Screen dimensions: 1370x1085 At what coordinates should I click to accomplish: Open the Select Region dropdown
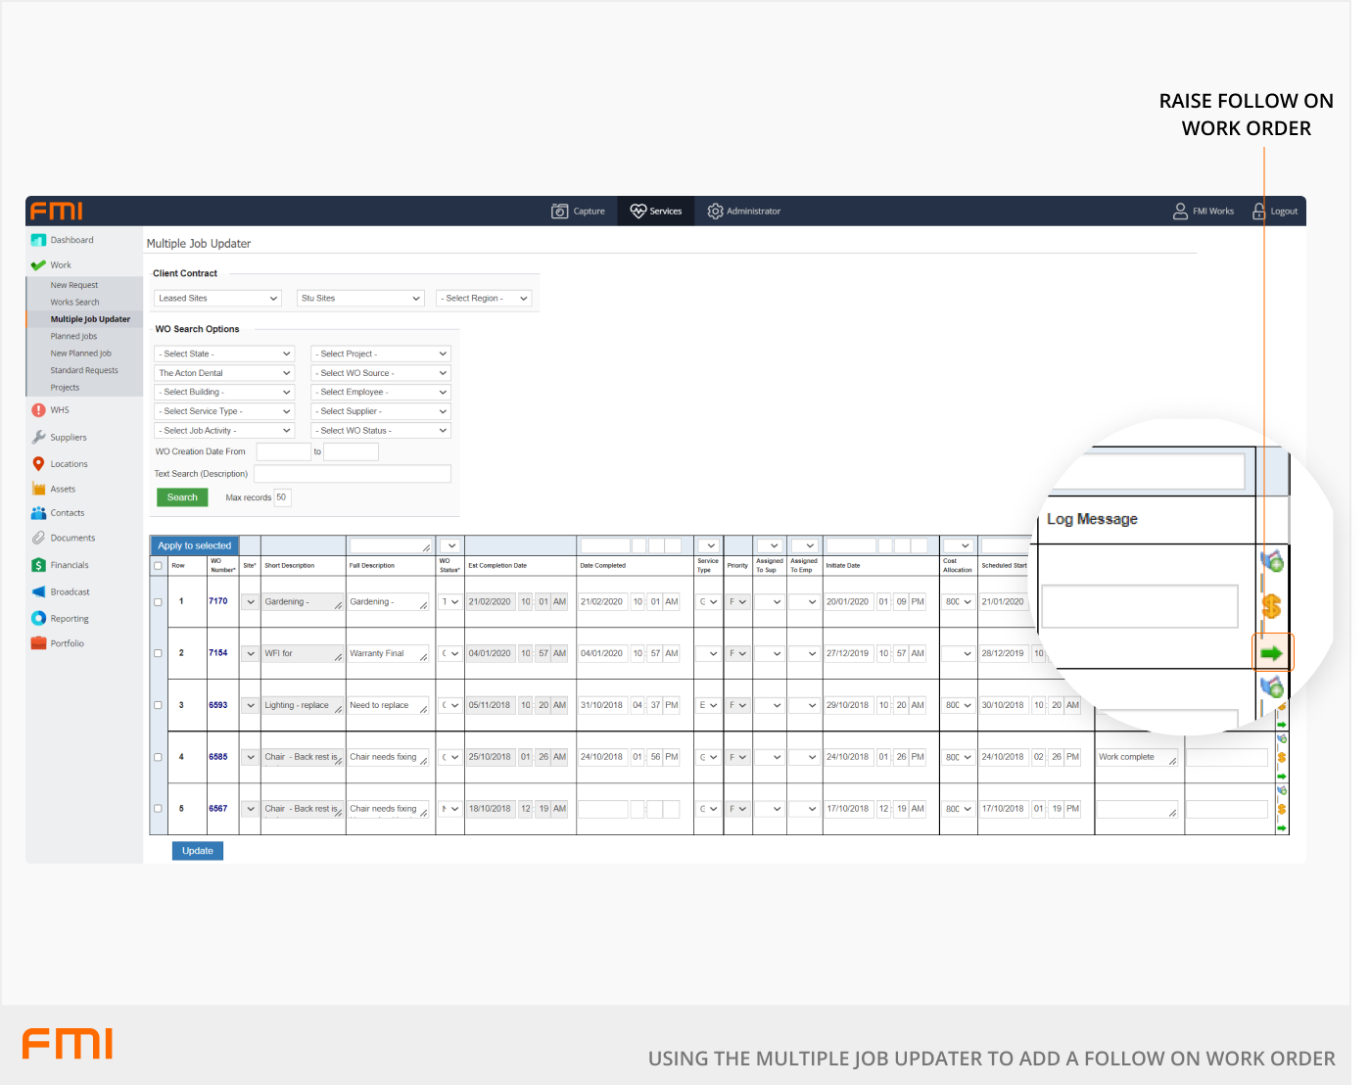point(484,299)
